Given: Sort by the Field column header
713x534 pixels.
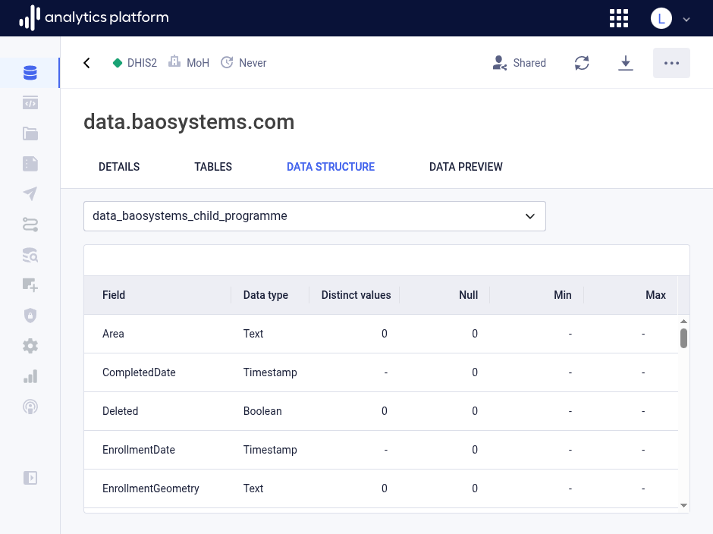Looking at the screenshot, I should point(114,295).
